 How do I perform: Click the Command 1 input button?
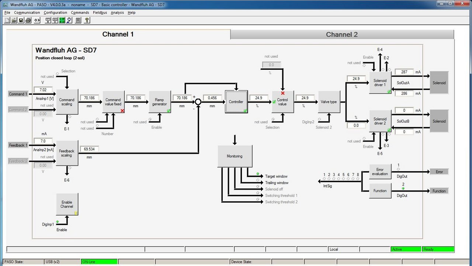[18, 94]
